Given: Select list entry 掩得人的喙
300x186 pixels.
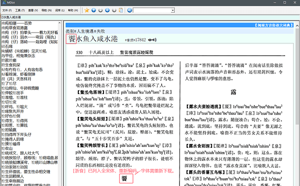Looking at the screenshot, I should tap(13, 139).
